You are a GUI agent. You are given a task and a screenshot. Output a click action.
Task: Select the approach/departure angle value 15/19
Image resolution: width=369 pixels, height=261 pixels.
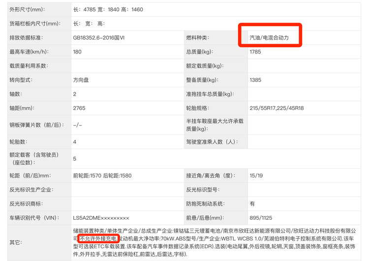coord(256,176)
